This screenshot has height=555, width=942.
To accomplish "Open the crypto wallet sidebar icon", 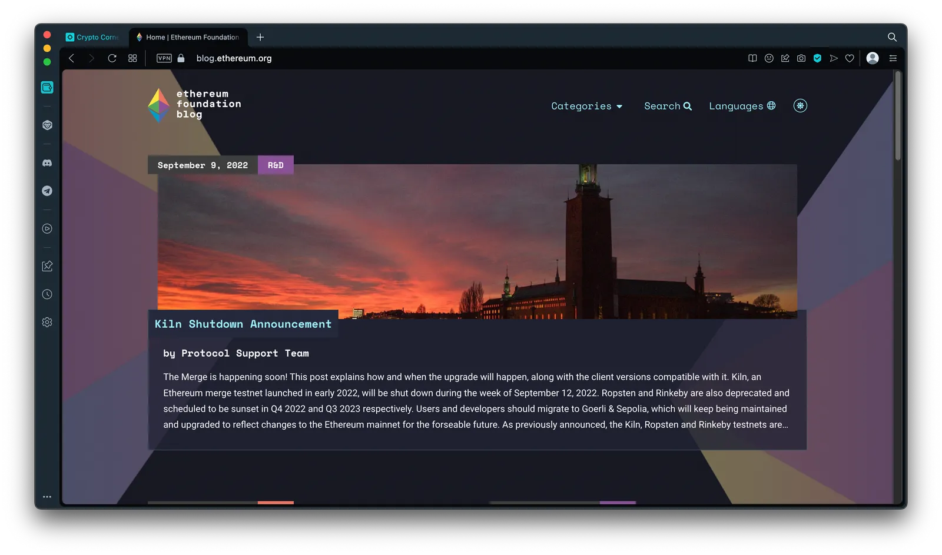I will click(x=47, y=87).
